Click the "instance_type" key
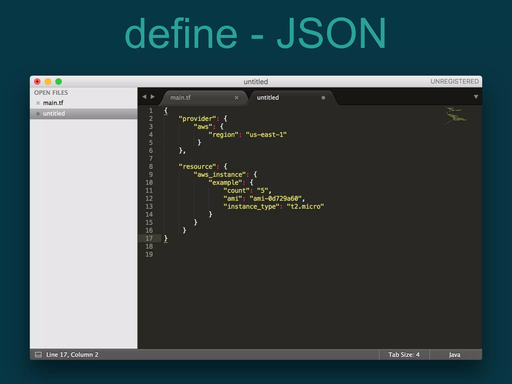Image resolution: width=512 pixels, height=384 pixels. (x=251, y=206)
